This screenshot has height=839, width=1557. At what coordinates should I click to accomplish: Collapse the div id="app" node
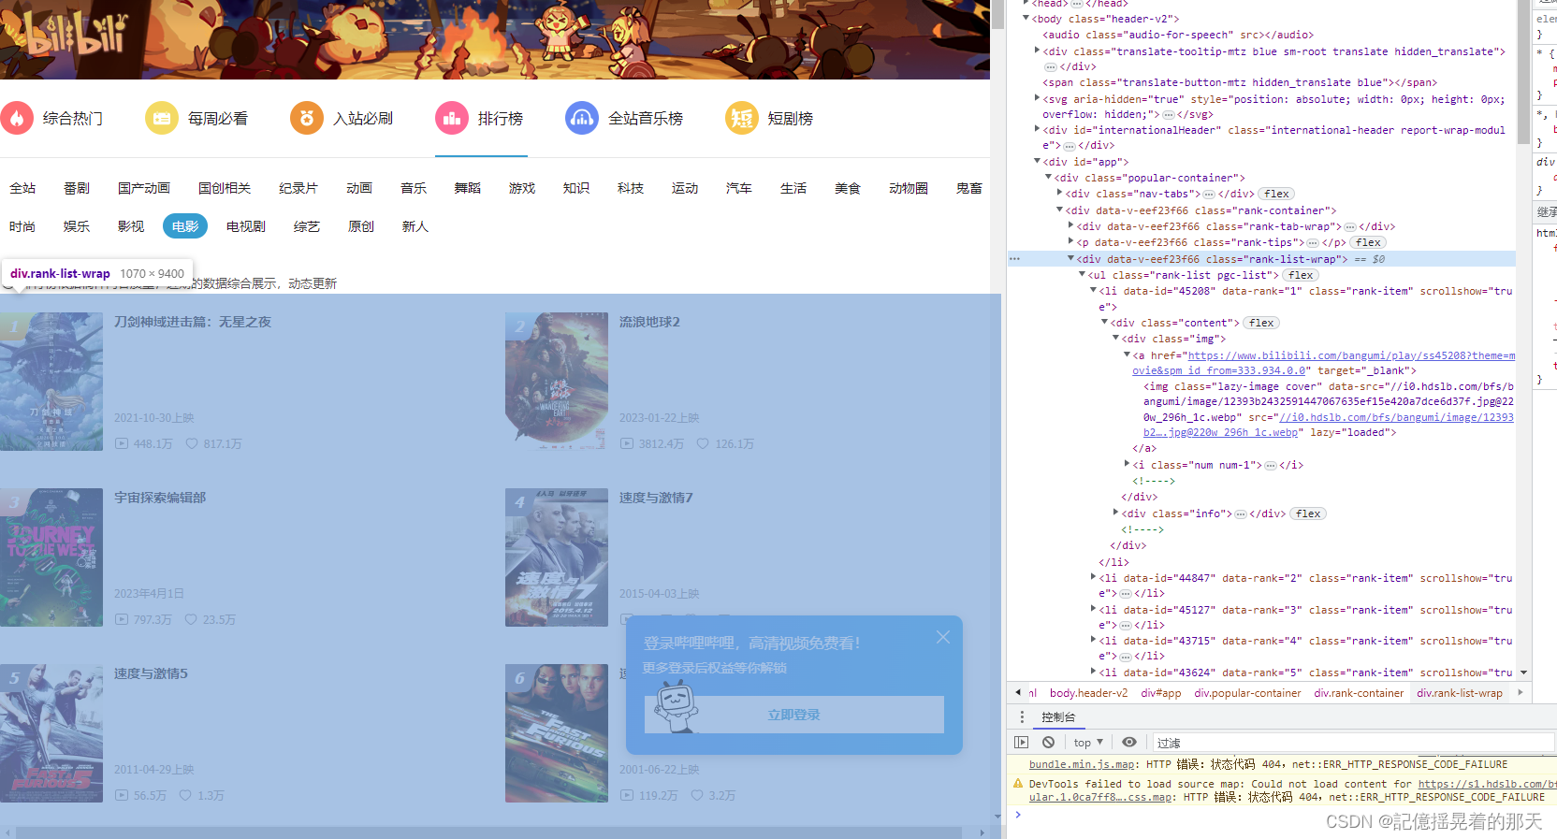[1037, 162]
